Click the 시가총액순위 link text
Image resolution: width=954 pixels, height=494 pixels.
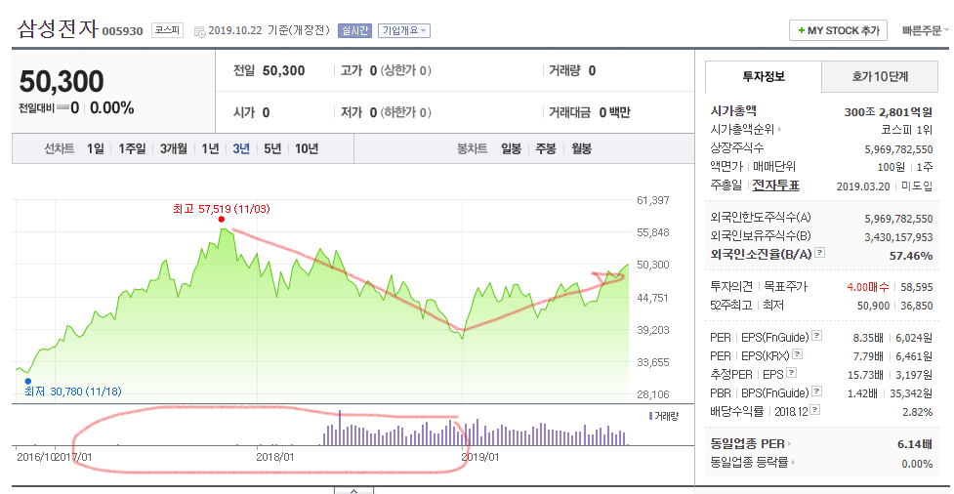pos(742,130)
